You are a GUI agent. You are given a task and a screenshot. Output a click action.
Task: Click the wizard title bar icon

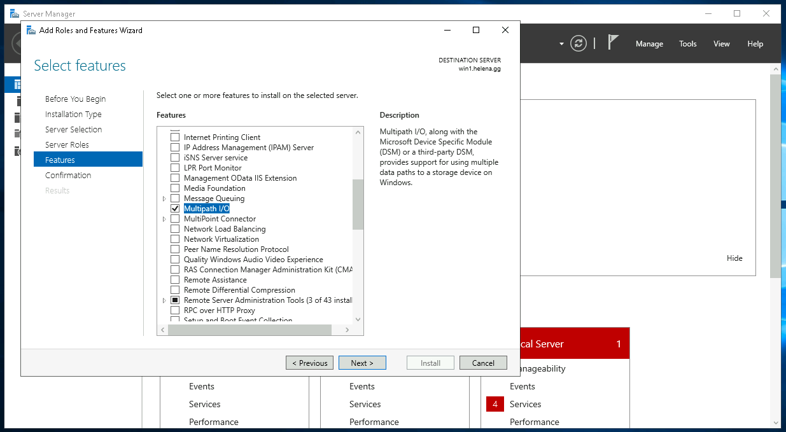pyautogui.click(x=31, y=30)
